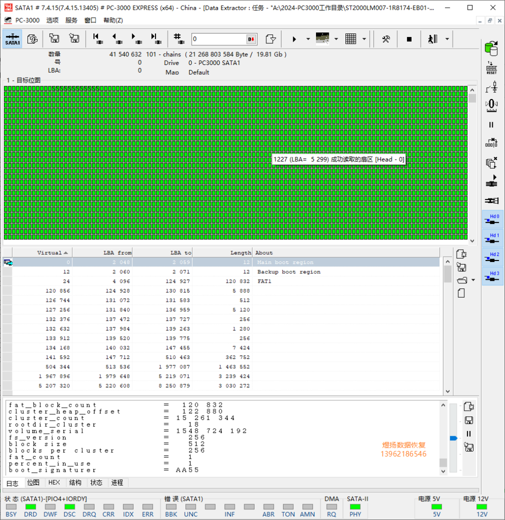Pause using the right sidebar pause icon
505x520 pixels.
point(491,125)
